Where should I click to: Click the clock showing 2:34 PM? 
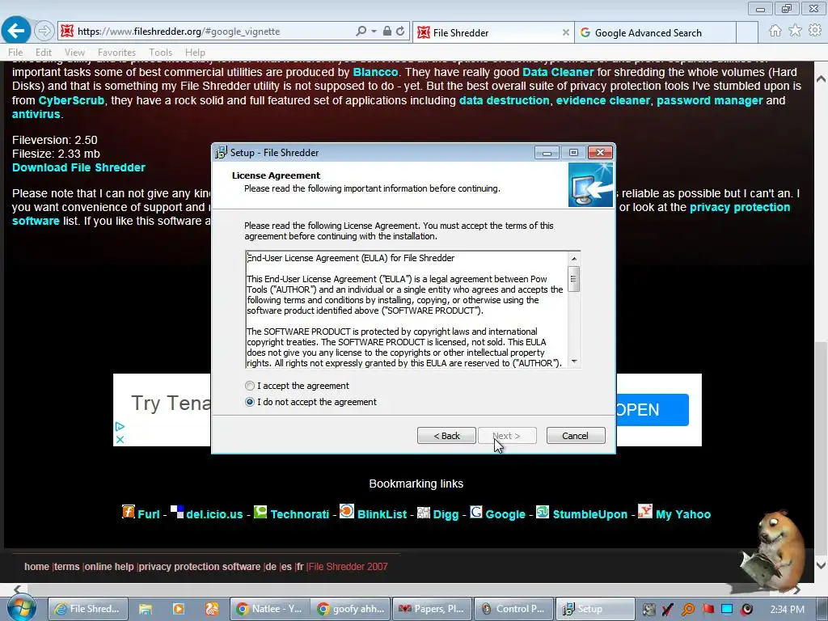787,610
